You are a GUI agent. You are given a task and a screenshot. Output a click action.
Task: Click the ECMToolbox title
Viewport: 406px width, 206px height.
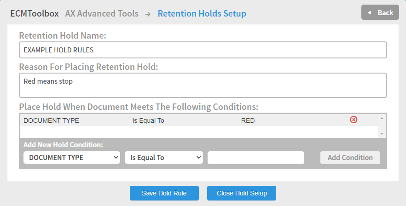point(35,13)
